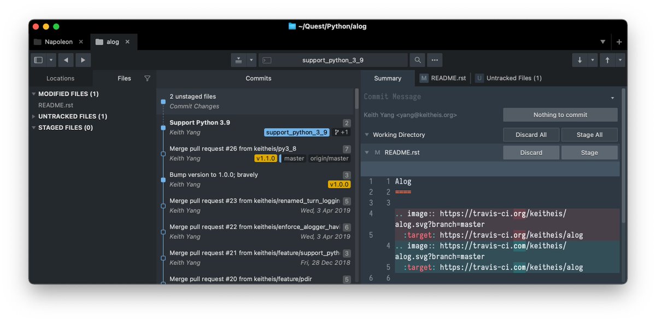Click the +1 branches indicator icon
This screenshot has width=656, height=322.
point(341,132)
